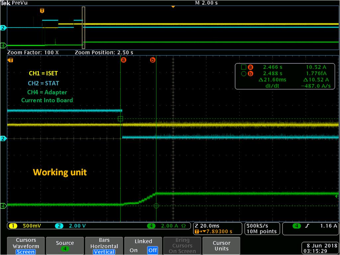Click the channel 2 ground marker in zoom view

click(x=3, y=138)
